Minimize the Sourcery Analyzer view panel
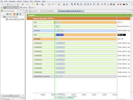This screenshot has width=133, height=100. 21,11
